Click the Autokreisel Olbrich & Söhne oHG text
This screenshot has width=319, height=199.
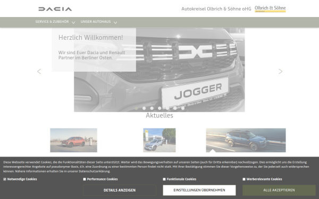coord(216,9)
